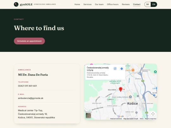This screenshot has height=128, width=171.
Task: Select the Contact nav item
Action: [x=137, y=4]
